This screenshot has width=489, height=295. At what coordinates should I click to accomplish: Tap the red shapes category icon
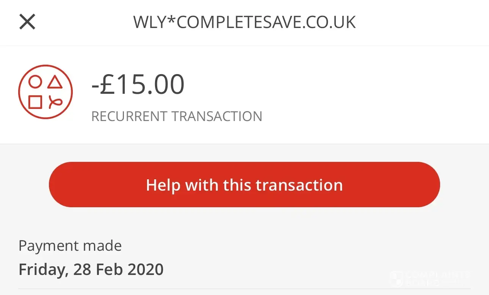tap(45, 92)
